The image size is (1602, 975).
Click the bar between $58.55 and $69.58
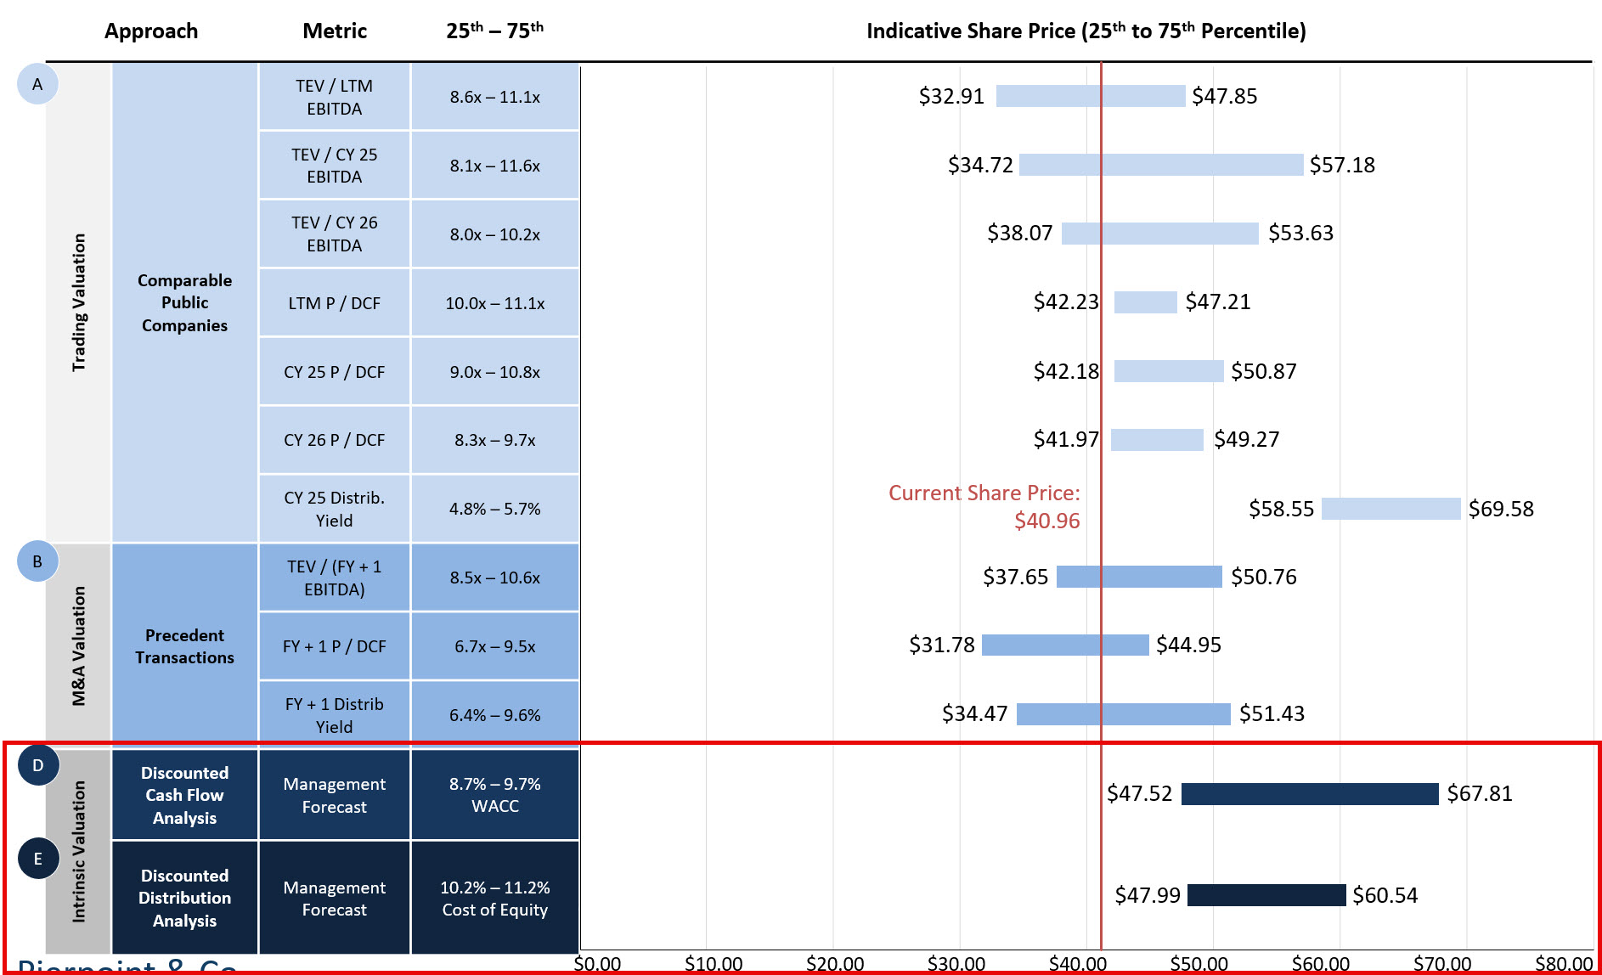(x=1391, y=509)
